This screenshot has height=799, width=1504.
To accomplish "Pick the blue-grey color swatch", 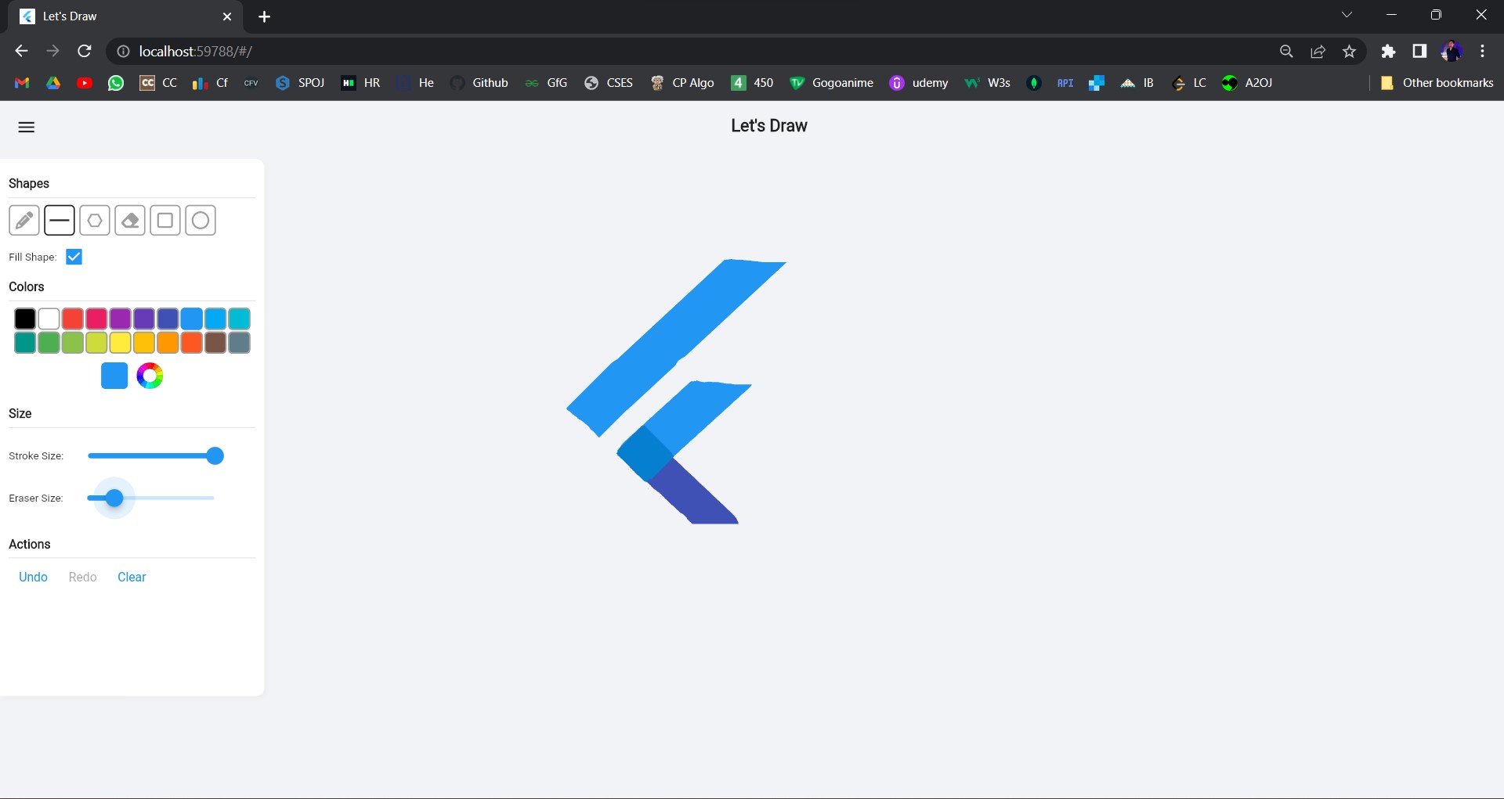I will [239, 343].
